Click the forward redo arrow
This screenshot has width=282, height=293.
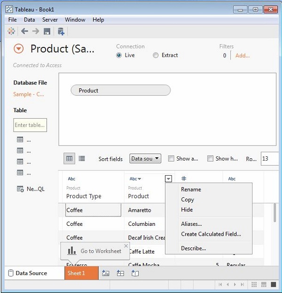[36, 31]
